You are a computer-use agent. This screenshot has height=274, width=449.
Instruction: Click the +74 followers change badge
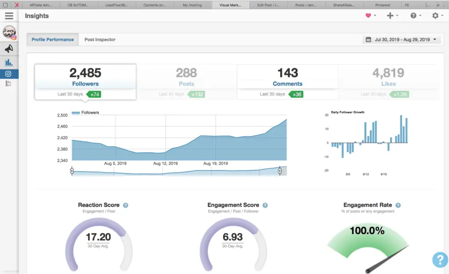pyautogui.click(x=94, y=94)
